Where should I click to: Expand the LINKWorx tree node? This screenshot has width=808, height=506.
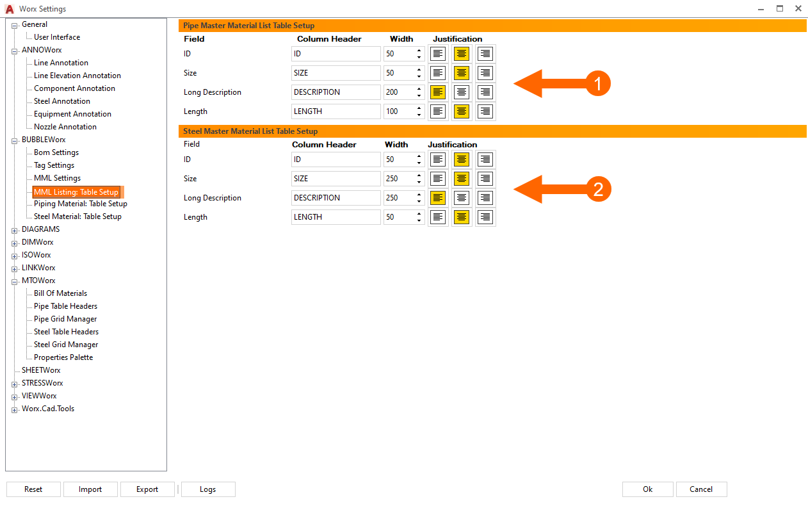pos(14,268)
